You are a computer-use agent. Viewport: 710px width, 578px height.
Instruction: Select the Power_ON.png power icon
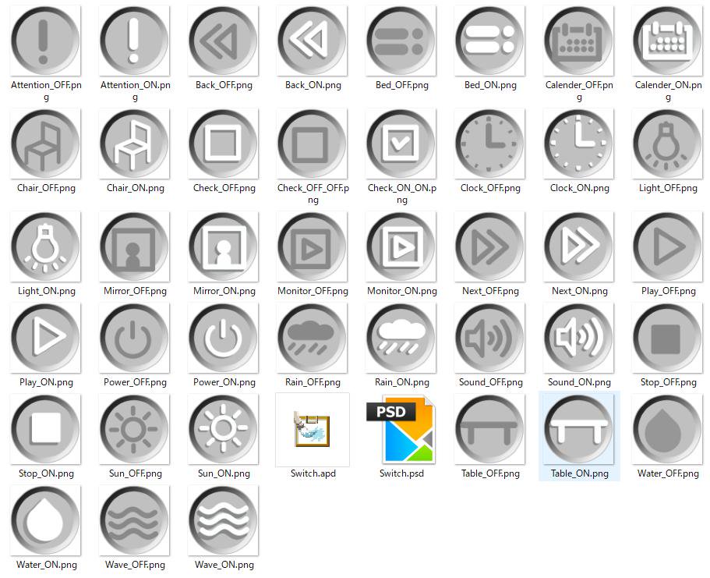pyautogui.click(x=223, y=339)
